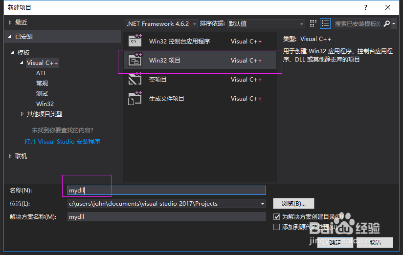Click the search magnifier icon
The image size is (403, 255).
point(386,23)
